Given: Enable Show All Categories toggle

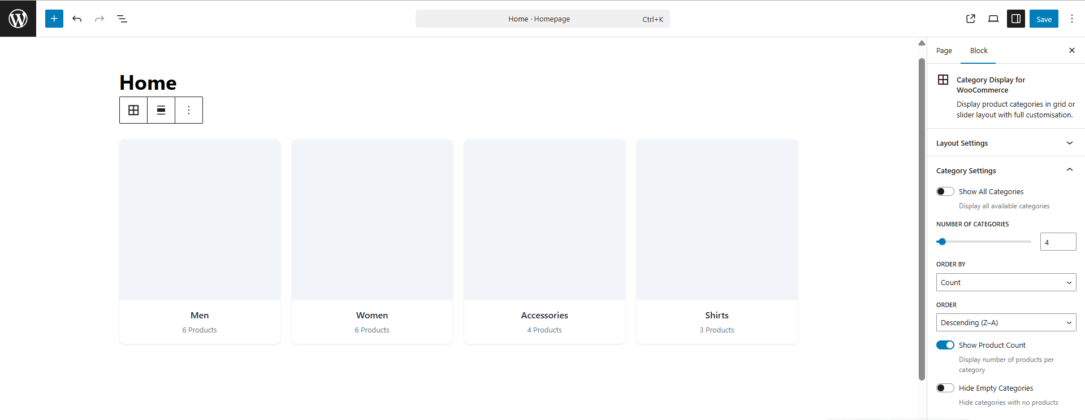Looking at the screenshot, I should [x=945, y=191].
